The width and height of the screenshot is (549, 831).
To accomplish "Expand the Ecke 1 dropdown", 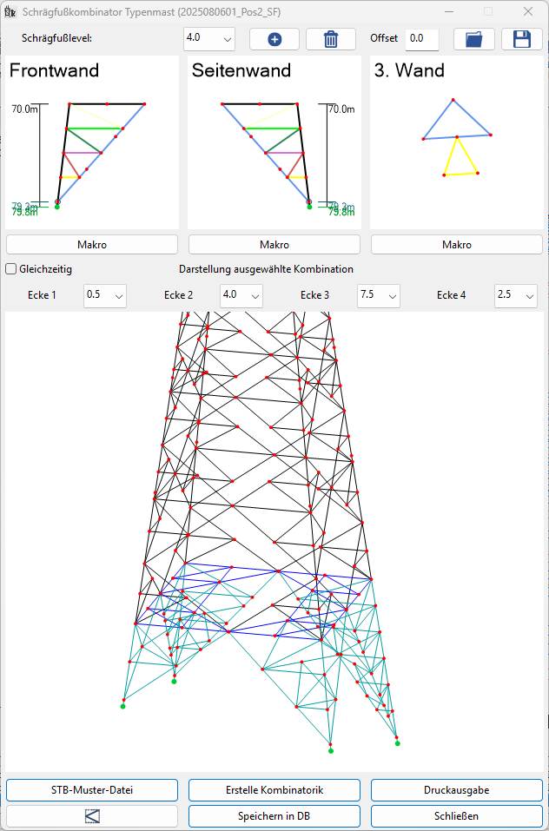I will [x=105, y=295].
